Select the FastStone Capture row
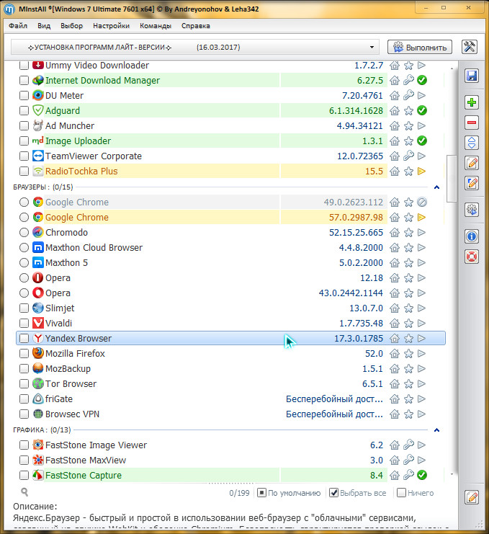This screenshot has height=534, width=489. tap(230, 475)
